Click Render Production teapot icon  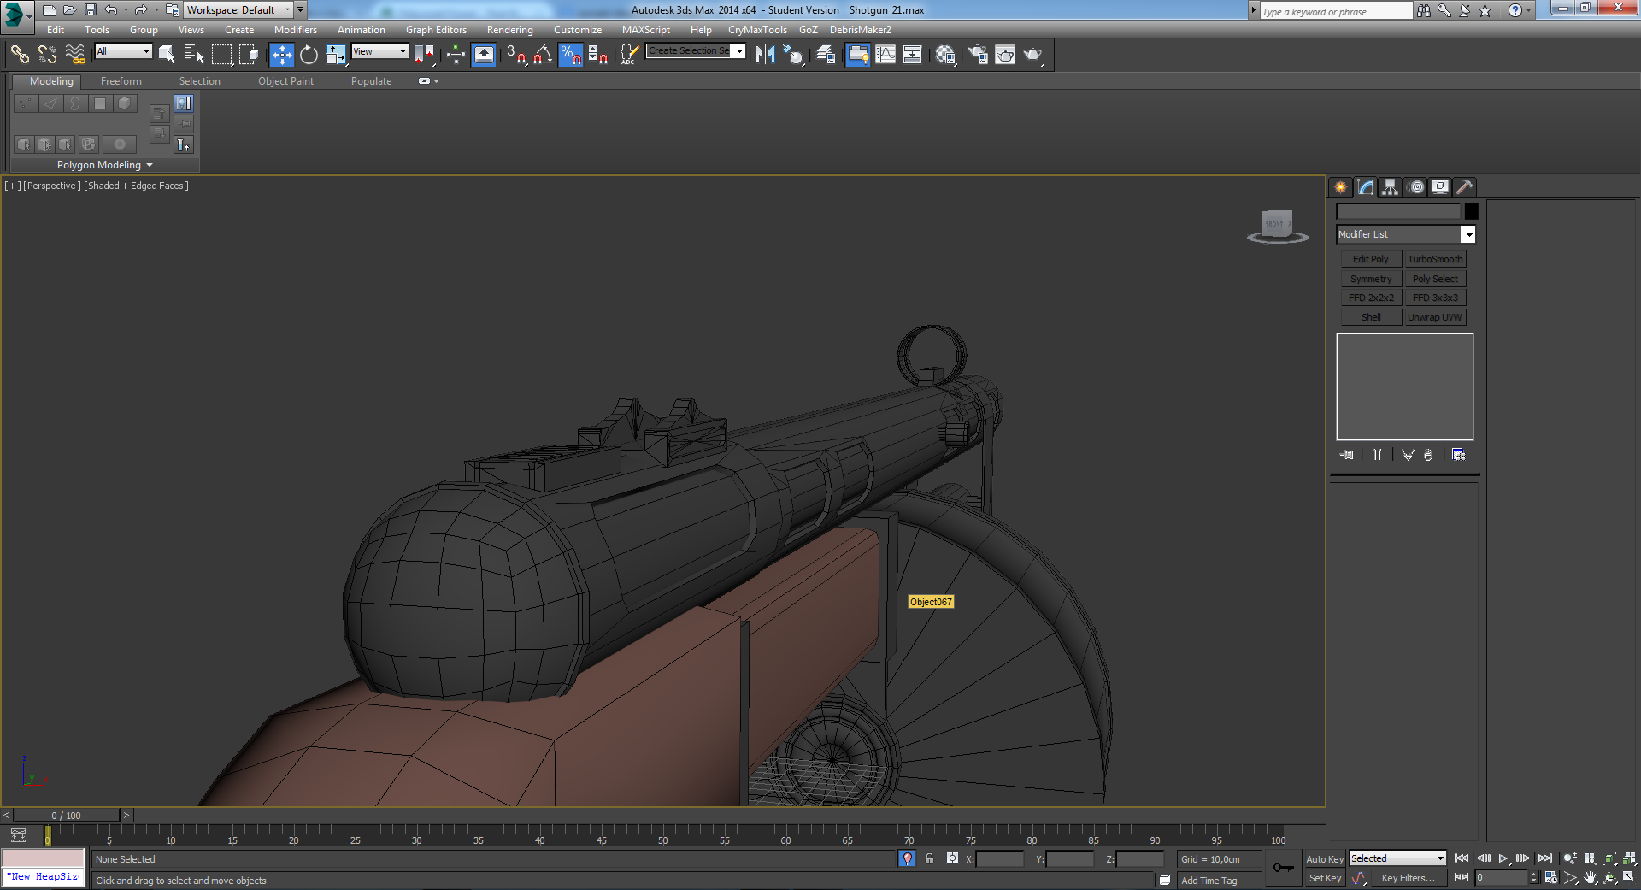click(x=1033, y=55)
